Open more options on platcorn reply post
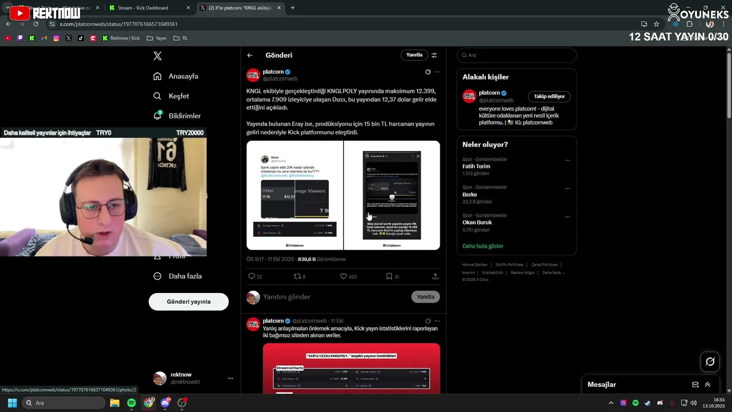This screenshot has width=732, height=412. (437, 321)
